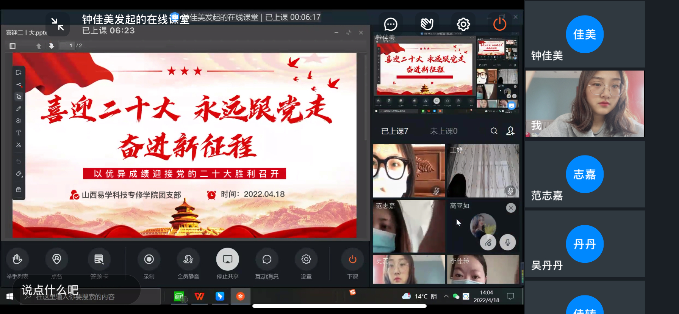The width and height of the screenshot is (679, 314).
Task: Click the waving hand icon at top
Action: 427,24
